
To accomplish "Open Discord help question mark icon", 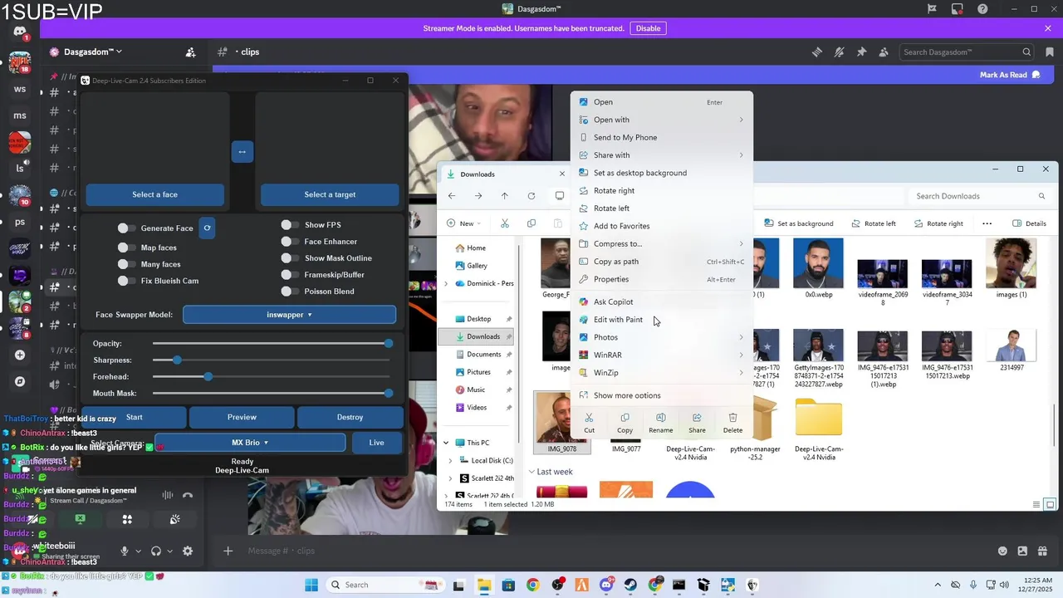I will (983, 9).
